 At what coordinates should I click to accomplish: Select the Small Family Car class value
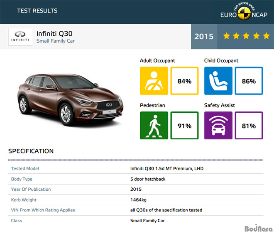(147, 221)
